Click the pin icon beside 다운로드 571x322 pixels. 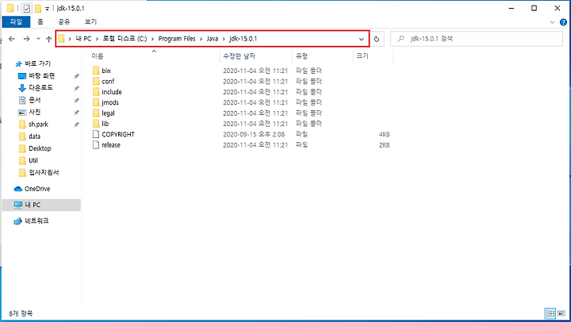coord(76,88)
